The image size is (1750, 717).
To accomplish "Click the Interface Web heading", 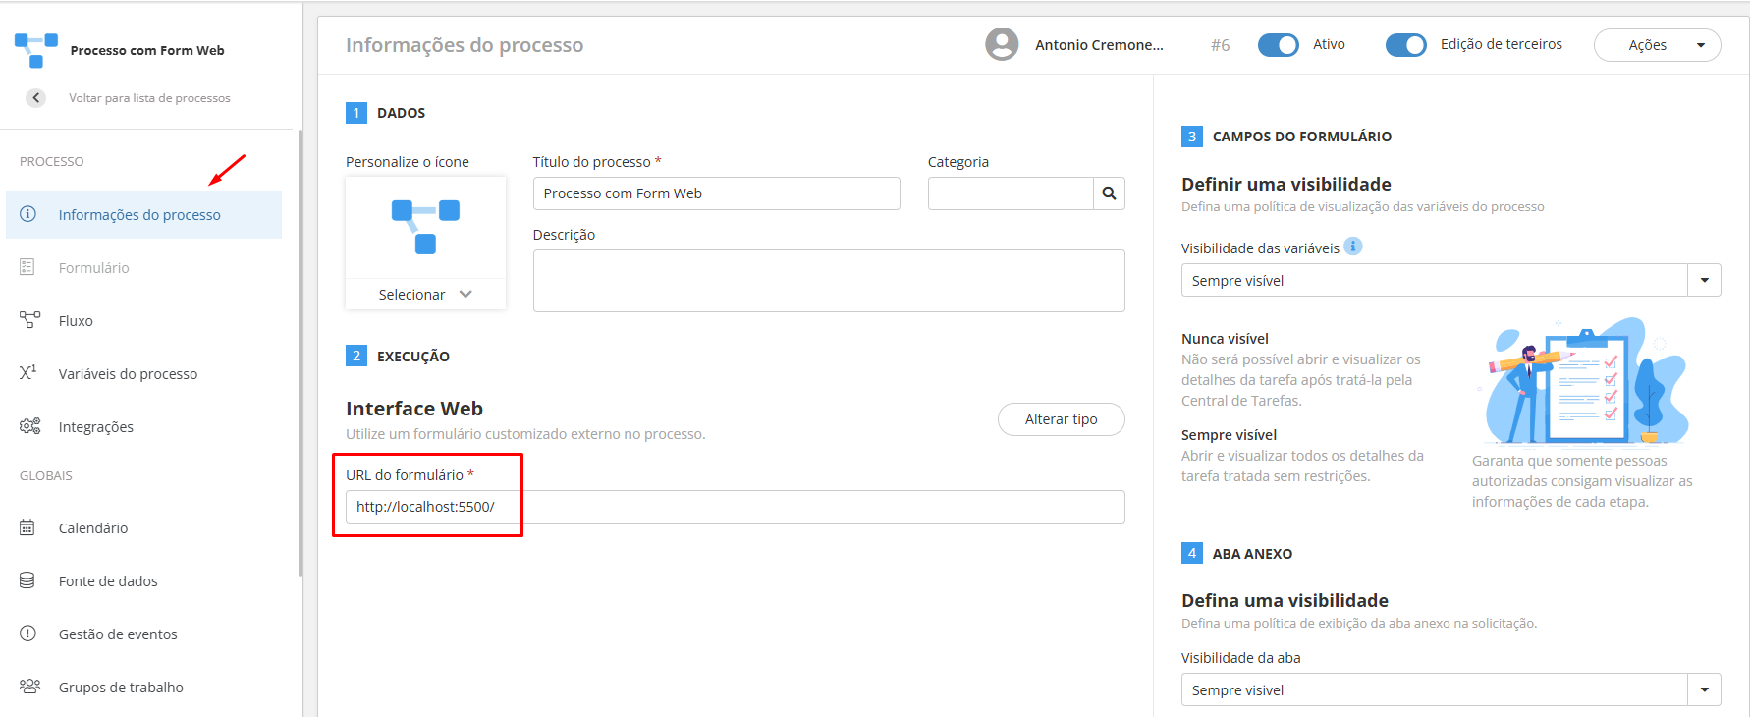I will coord(414,409).
